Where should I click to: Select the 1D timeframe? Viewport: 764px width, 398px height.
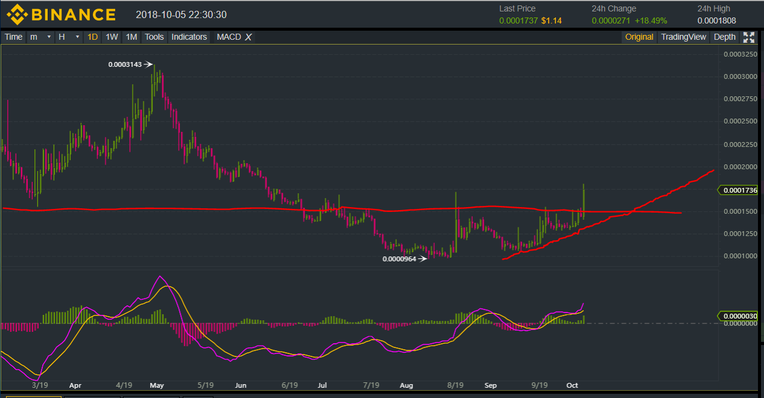(92, 37)
